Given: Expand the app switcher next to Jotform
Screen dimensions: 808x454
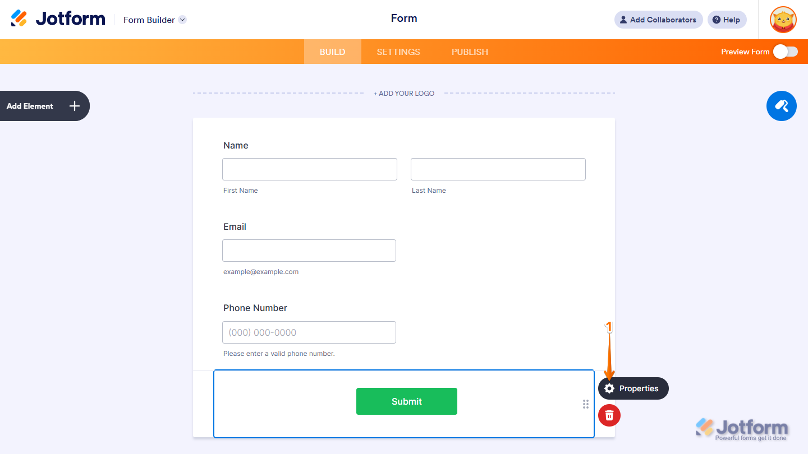Looking at the screenshot, I should pyautogui.click(x=182, y=20).
